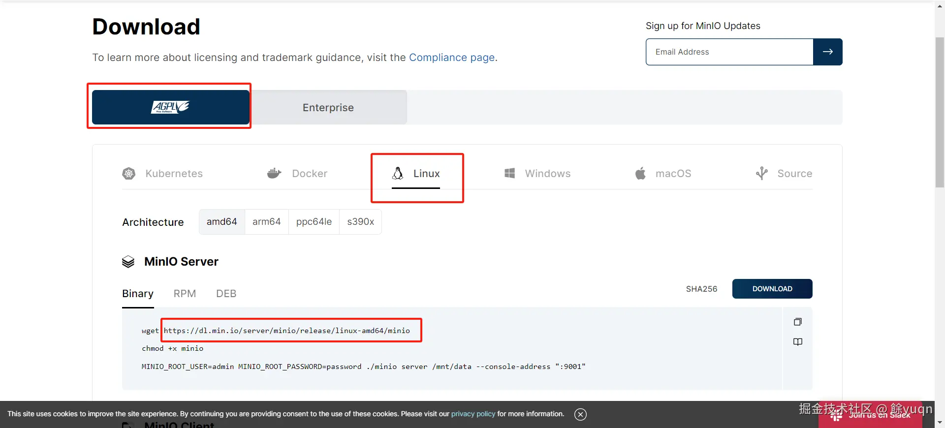The image size is (945, 428).
Task: Click the wget download URL text
Action: pyautogui.click(x=287, y=331)
